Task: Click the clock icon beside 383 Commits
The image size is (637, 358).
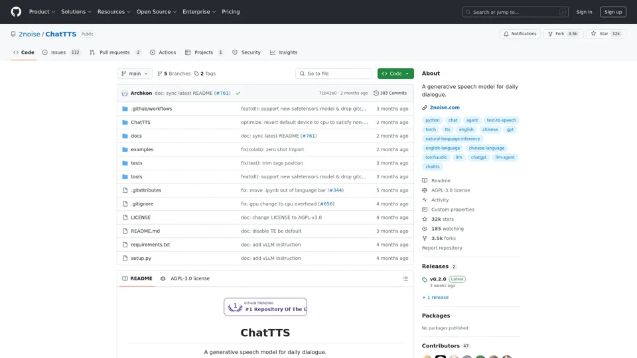Action: pos(376,93)
